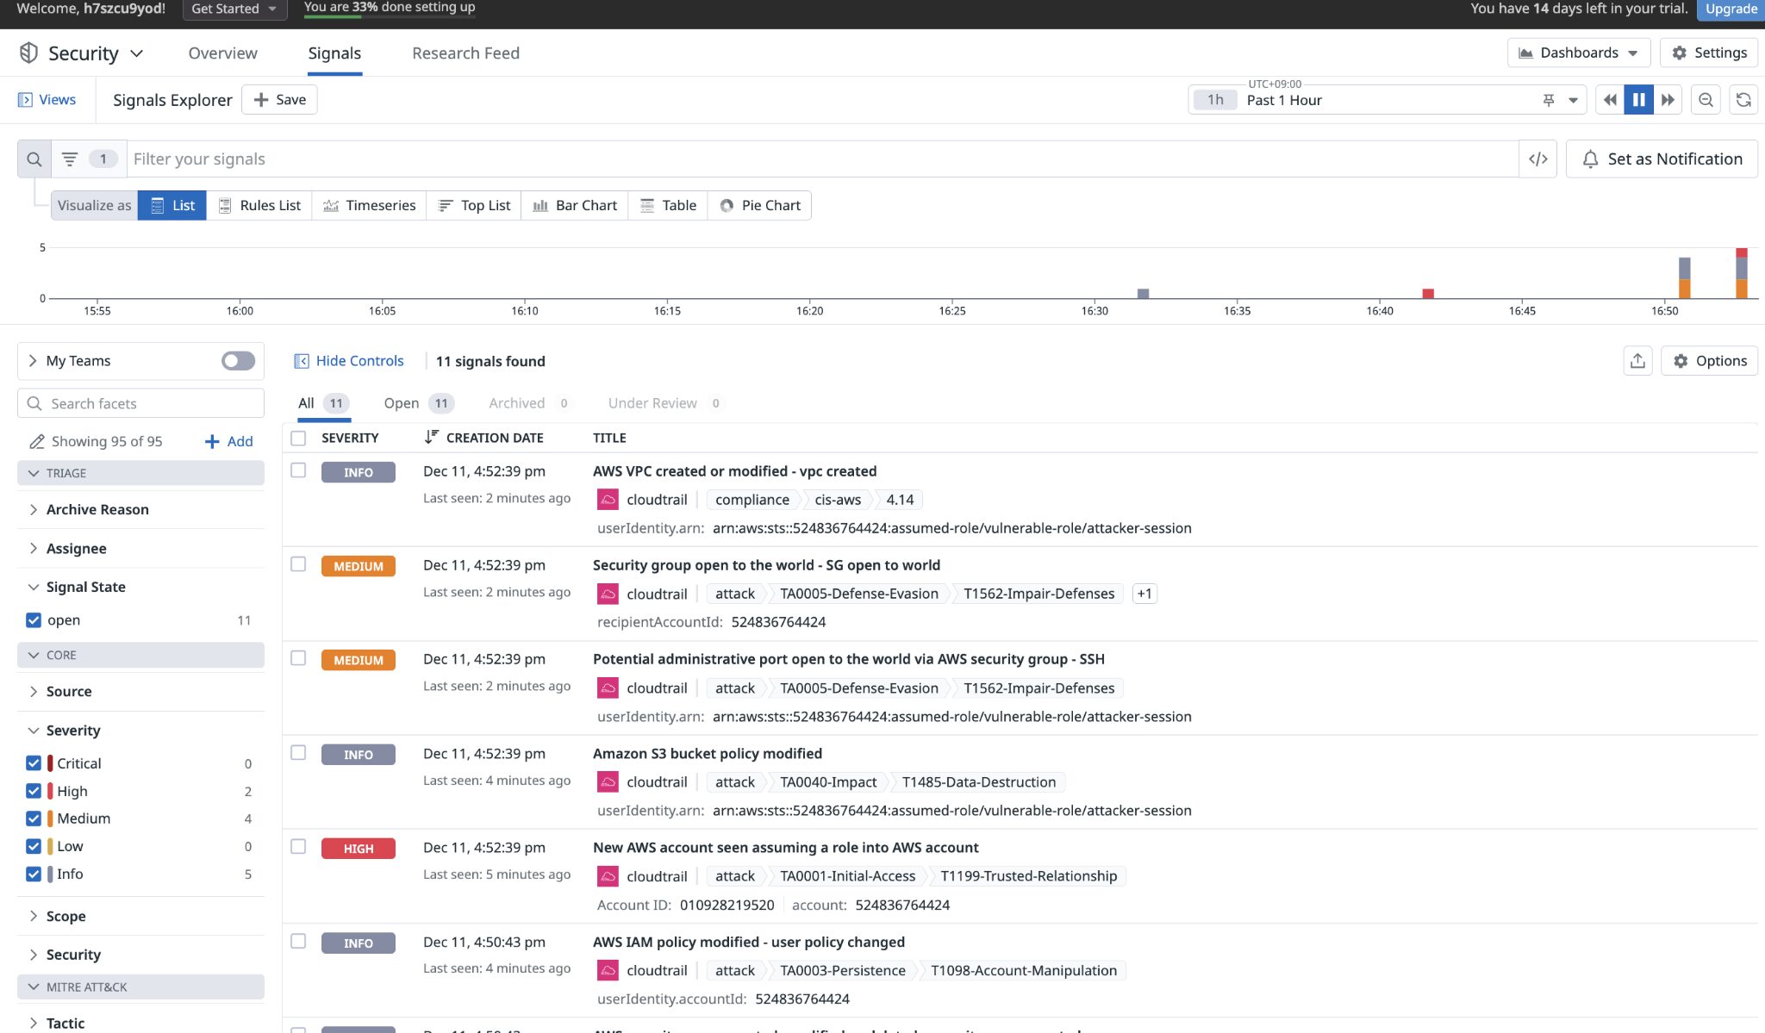The width and height of the screenshot is (1765, 1033).
Task: Uncheck the Medium severity filter
Action: pyautogui.click(x=33, y=818)
